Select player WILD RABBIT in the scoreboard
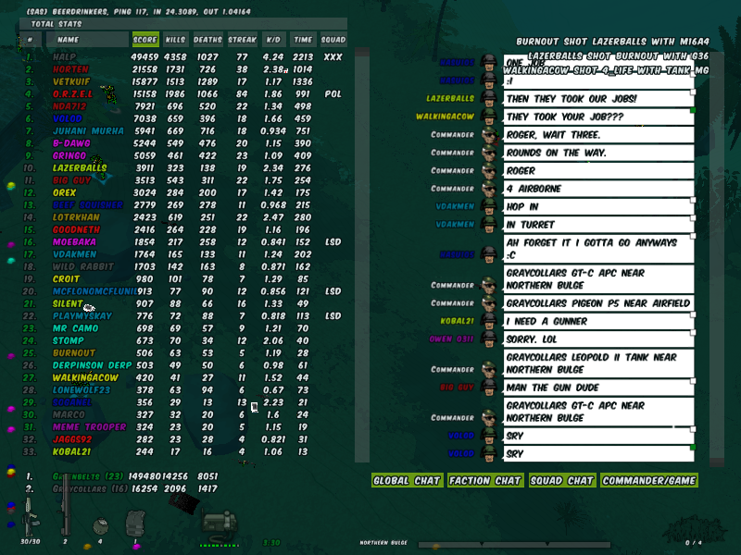This screenshot has height=555, width=741. [x=83, y=266]
